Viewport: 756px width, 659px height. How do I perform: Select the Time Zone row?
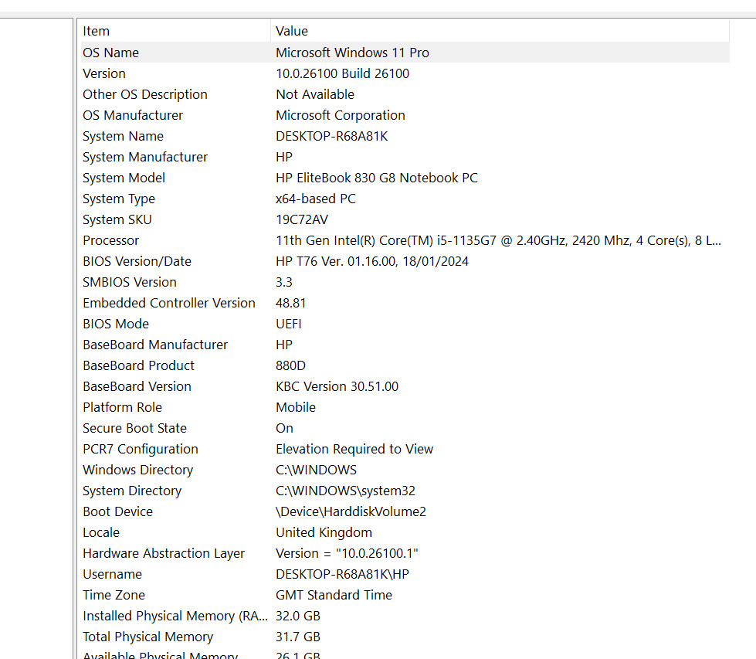click(405, 595)
